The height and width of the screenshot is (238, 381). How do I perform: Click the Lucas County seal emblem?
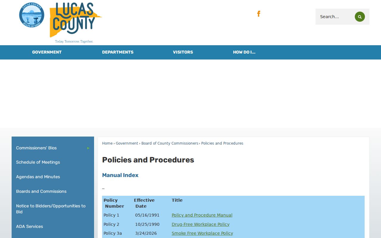click(32, 15)
